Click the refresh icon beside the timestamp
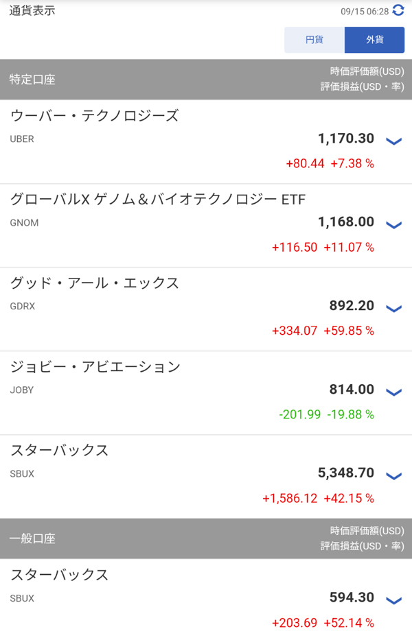Screen dimensions: 412x640 (x=398, y=11)
